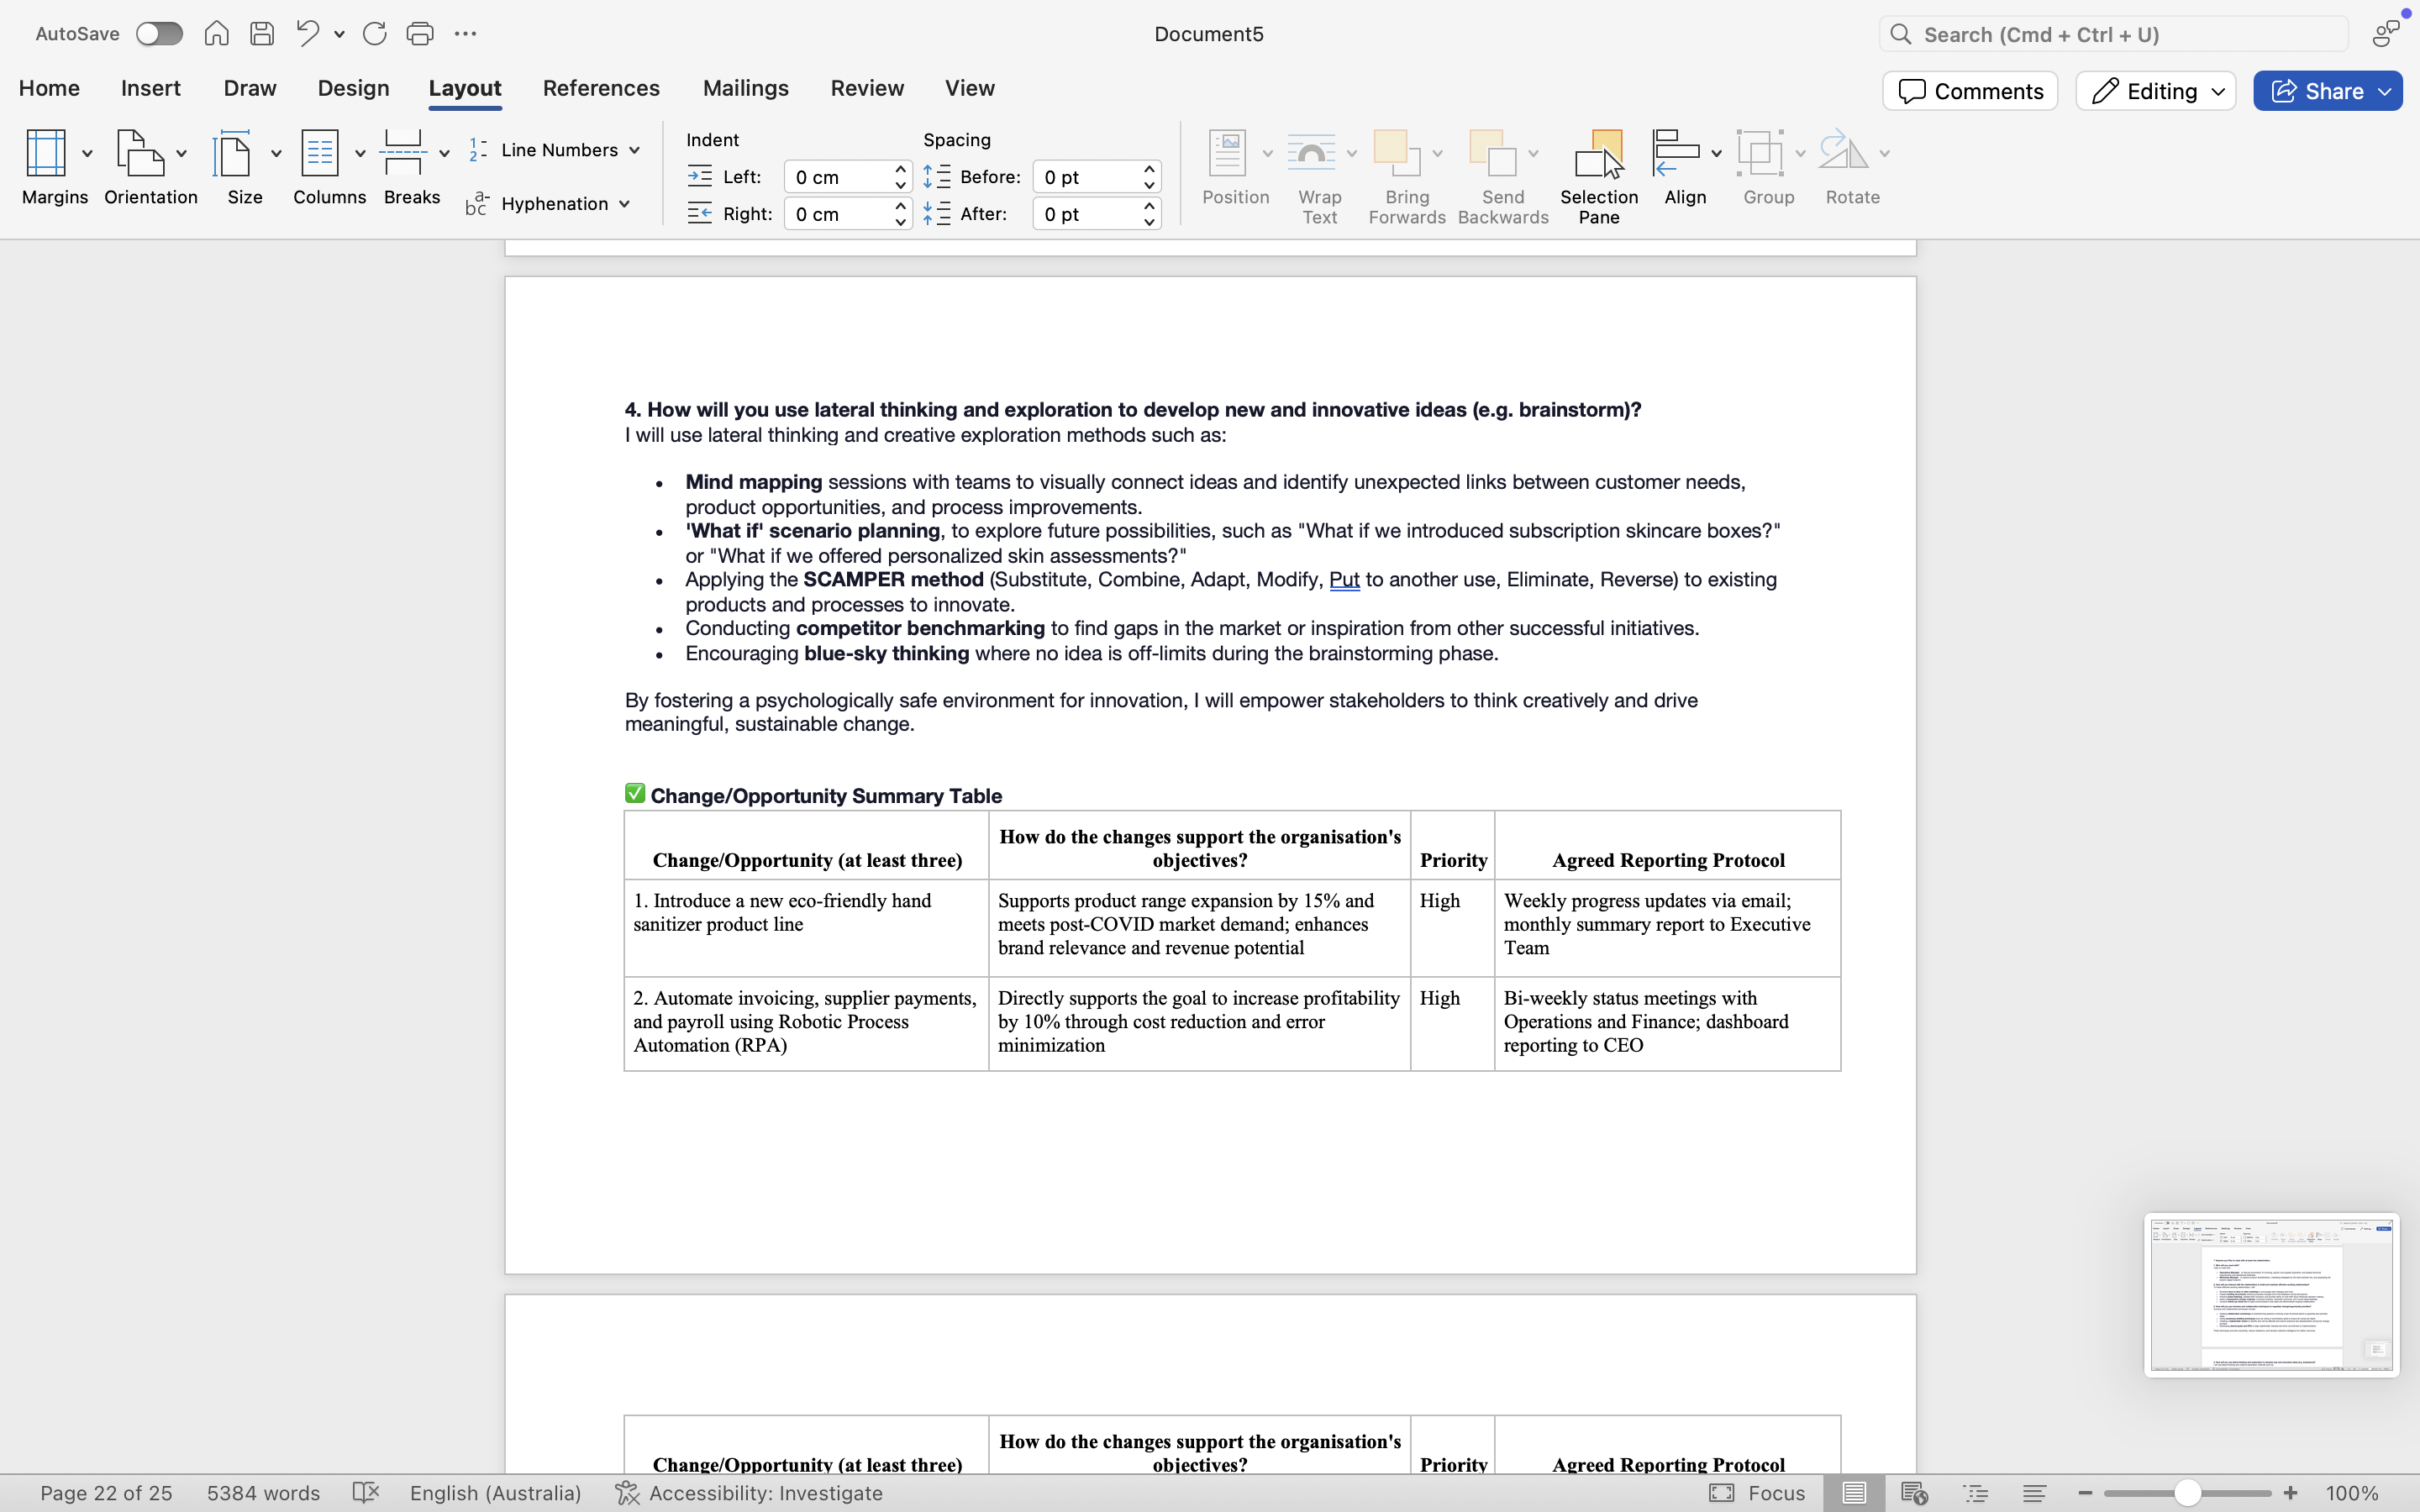Switch to Print Layout view
This screenshot has height=1512, width=2420.
tap(1854, 1493)
